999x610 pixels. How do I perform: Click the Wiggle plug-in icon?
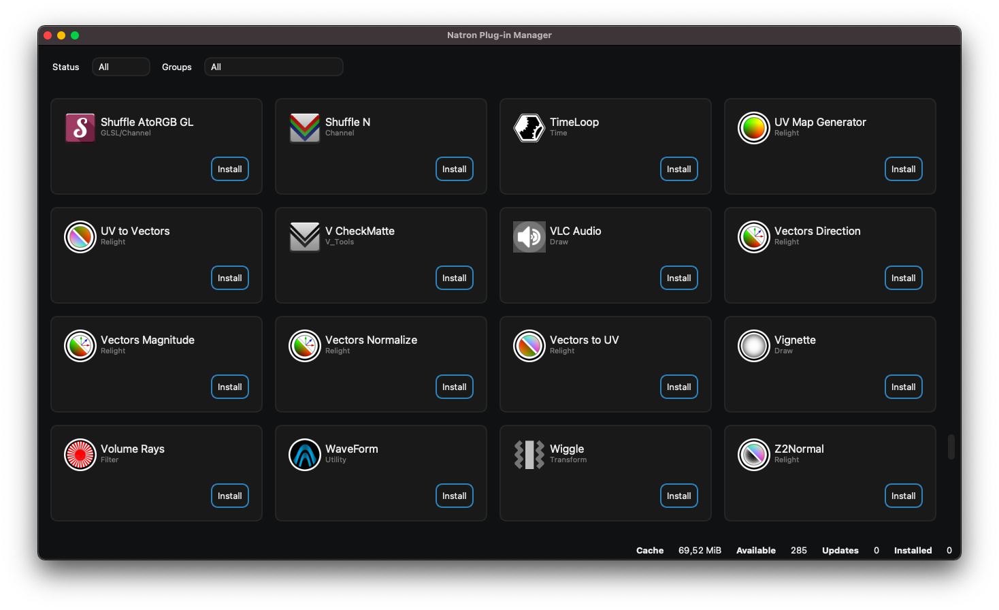click(x=529, y=455)
